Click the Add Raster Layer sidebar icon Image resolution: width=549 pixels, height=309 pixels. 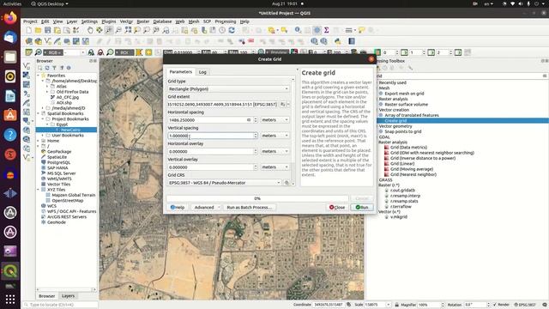[x=27, y=75]
